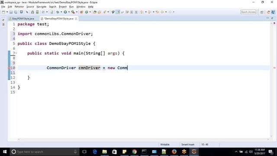Screen dimensions: 277x156
Task: Click the Debug bug icon
Action: click(58, 12)
